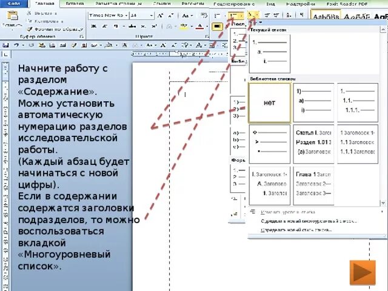Screen dimensions: 388x291
Task: Click the orange next-slide arrow button
Action: click(x=363, y=272)
